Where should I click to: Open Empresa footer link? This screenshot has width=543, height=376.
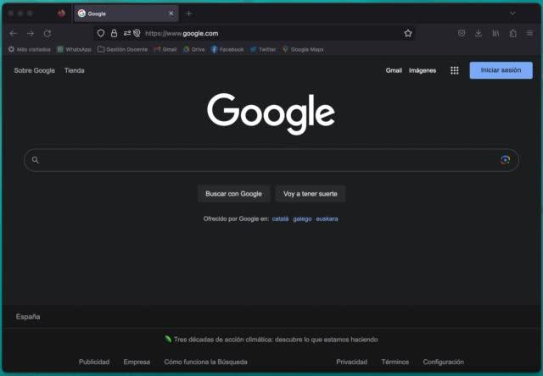coord(137,362)
